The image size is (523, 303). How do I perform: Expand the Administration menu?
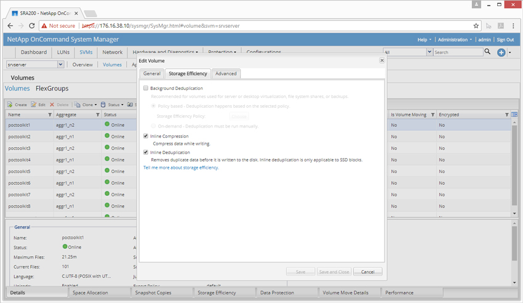click(x=455, y=39)
